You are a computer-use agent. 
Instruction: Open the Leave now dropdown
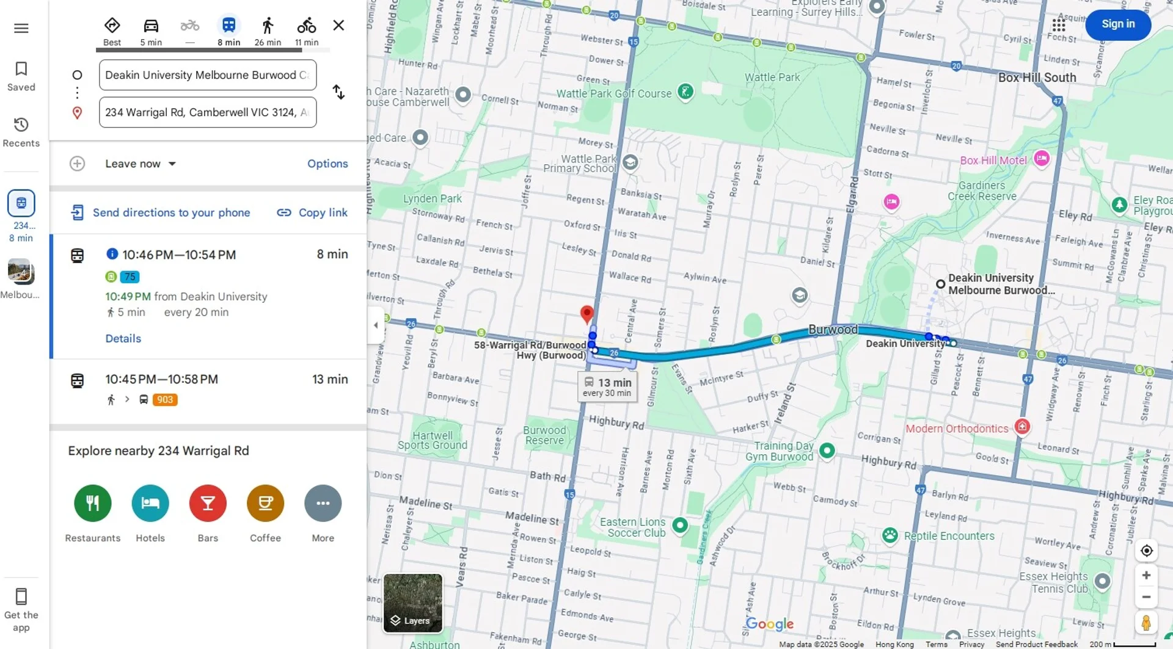point(141,164)
